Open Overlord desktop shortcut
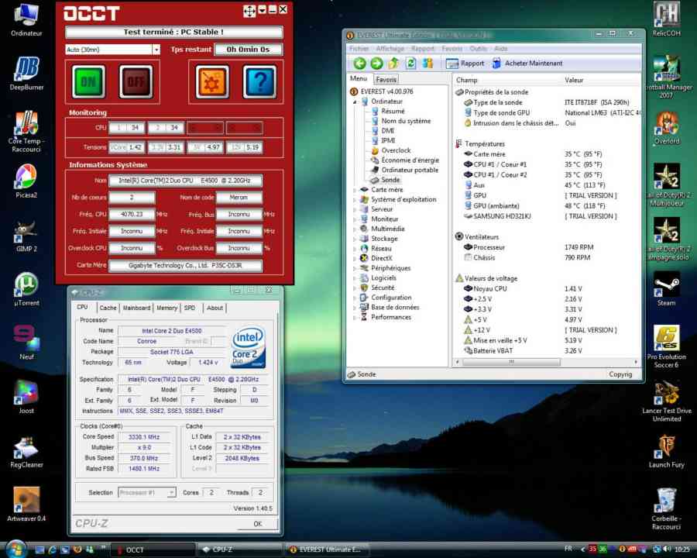Image resolution: width=697 pixels, height=558 pixels. (x=666, y=128)
